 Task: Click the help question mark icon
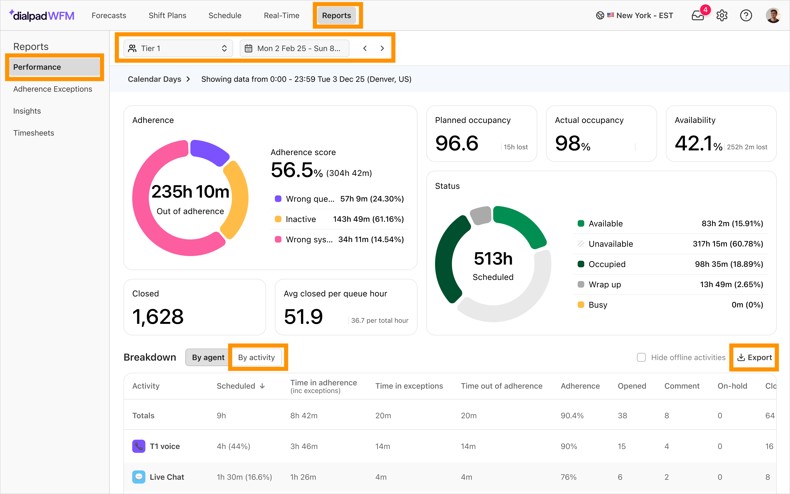(x=746, y=15)
